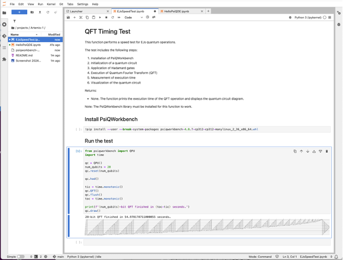343x260 pixels.
Task: Sort files by Name column header
Action: (x=25, y=34)
